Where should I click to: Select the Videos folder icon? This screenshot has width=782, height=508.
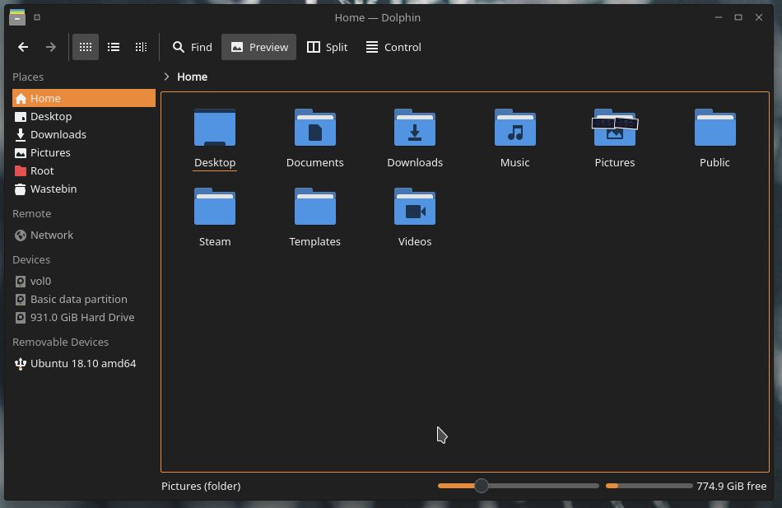[415, 207]
